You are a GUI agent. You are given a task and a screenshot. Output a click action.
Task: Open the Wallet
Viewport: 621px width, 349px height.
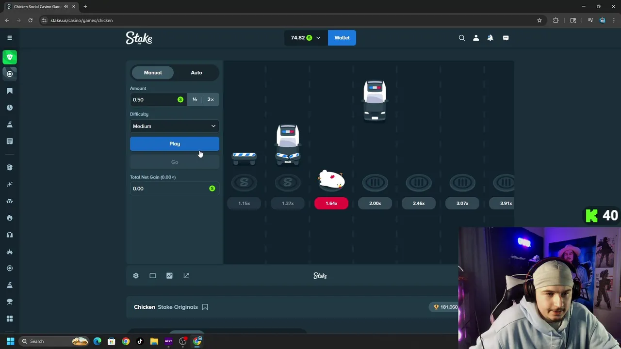pos(342,38)
